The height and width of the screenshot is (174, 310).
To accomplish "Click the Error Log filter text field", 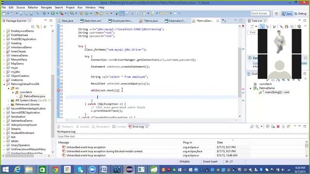I will pyautogui.click(x=182, y=136).
